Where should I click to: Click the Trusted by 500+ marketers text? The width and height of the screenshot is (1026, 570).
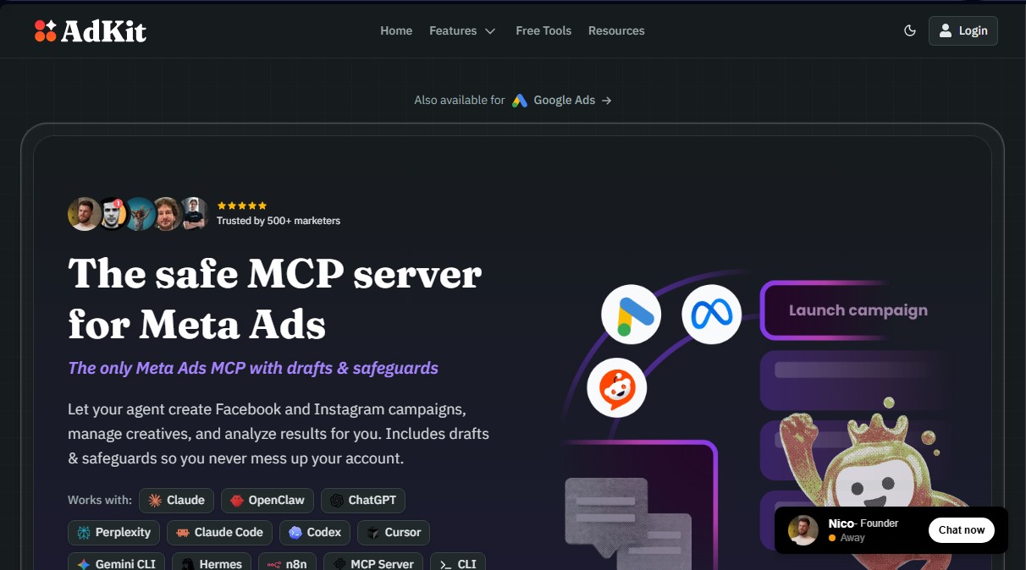tap(279, 221)
